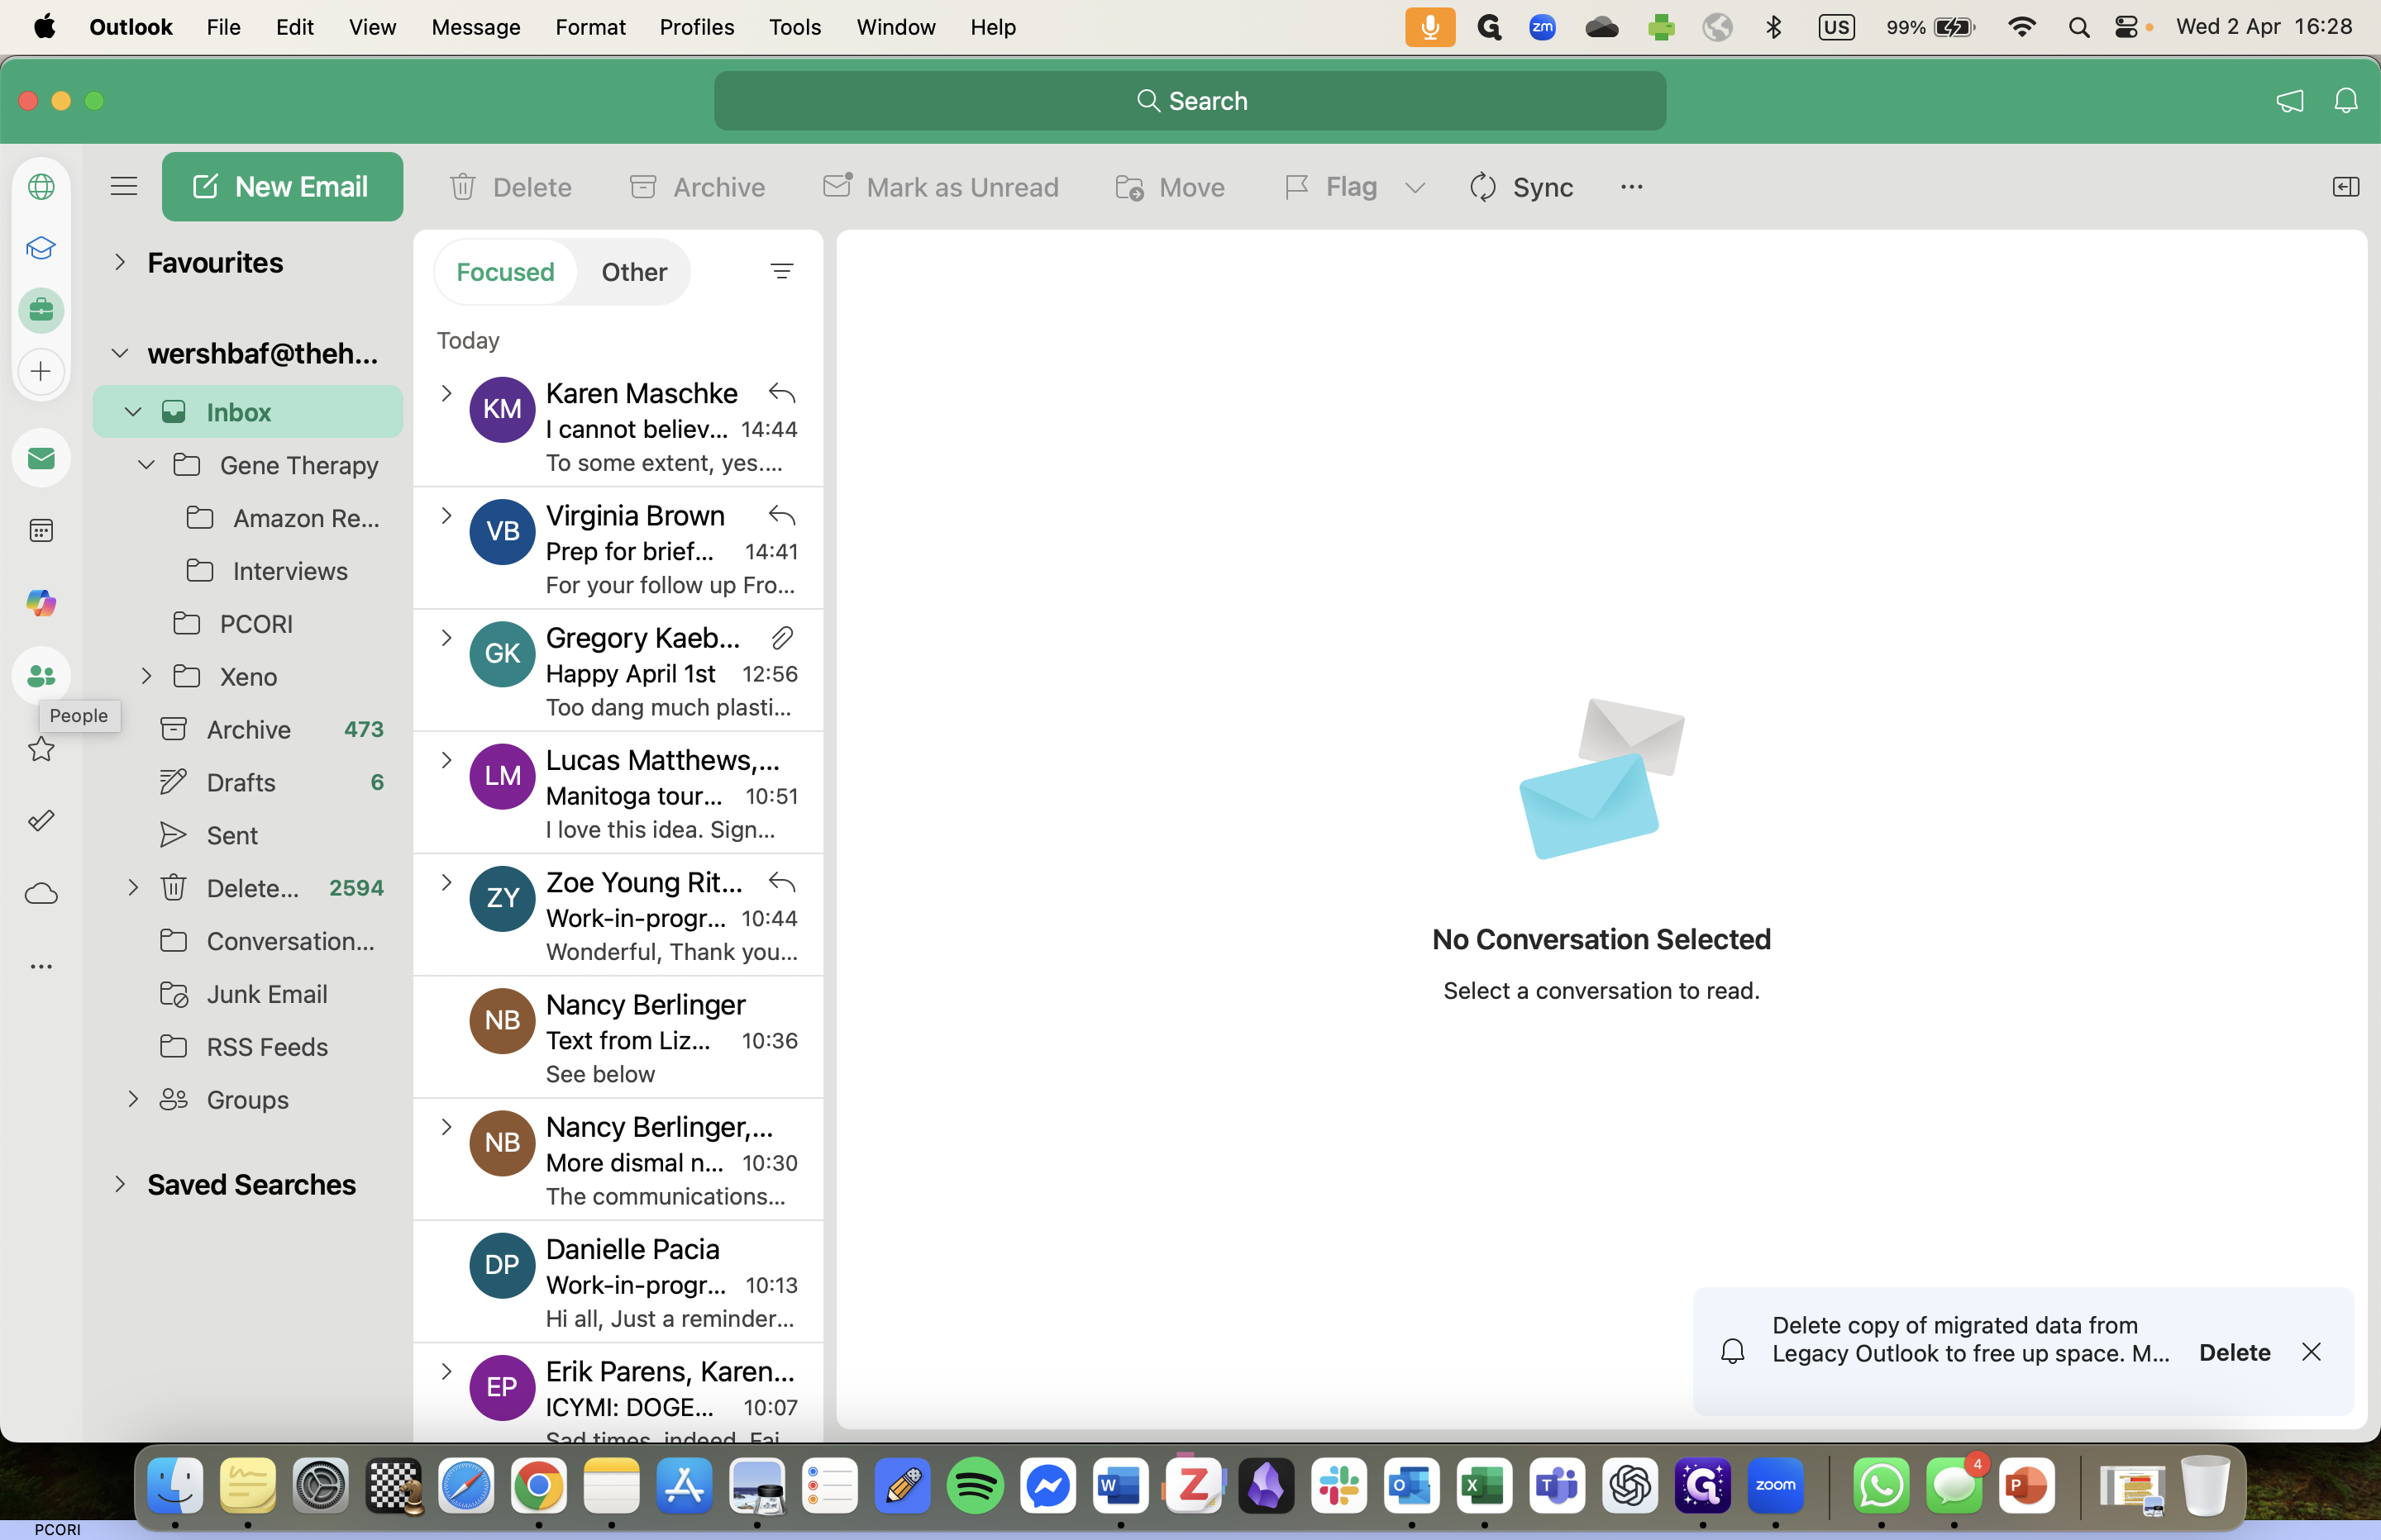
Task: Expand the Lucas Matthews conversation thread
Action: click(446, 760)
